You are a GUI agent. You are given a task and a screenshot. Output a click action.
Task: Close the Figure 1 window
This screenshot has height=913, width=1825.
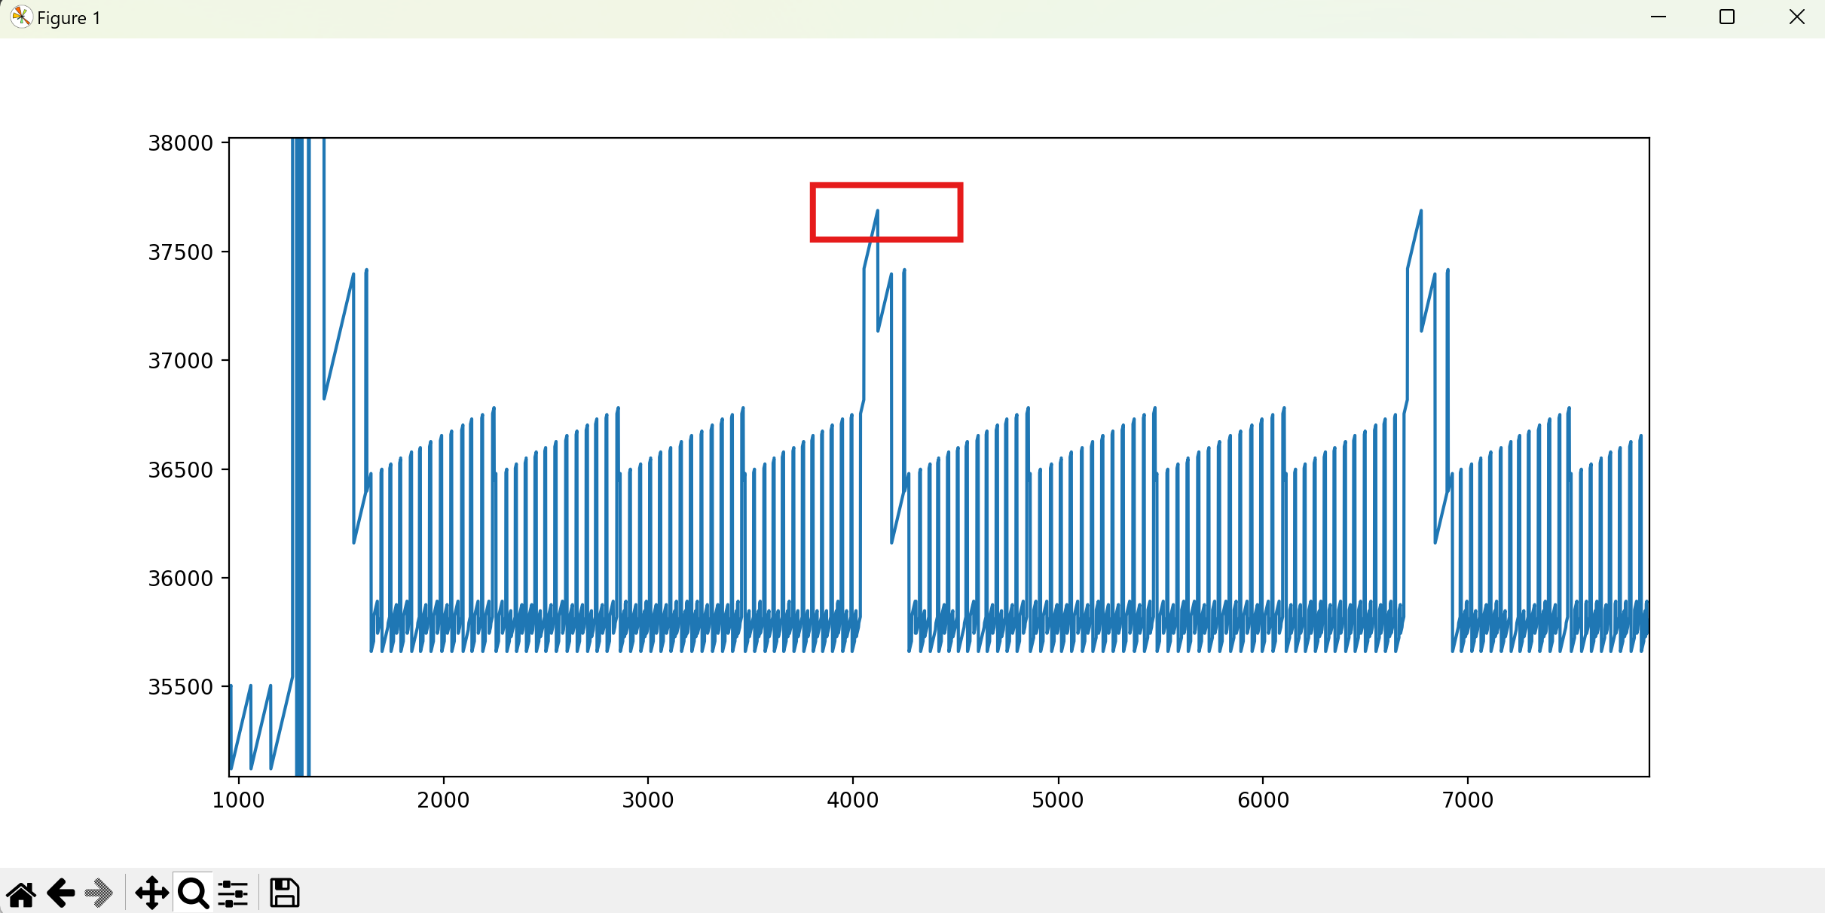(x=1797, y=17)
